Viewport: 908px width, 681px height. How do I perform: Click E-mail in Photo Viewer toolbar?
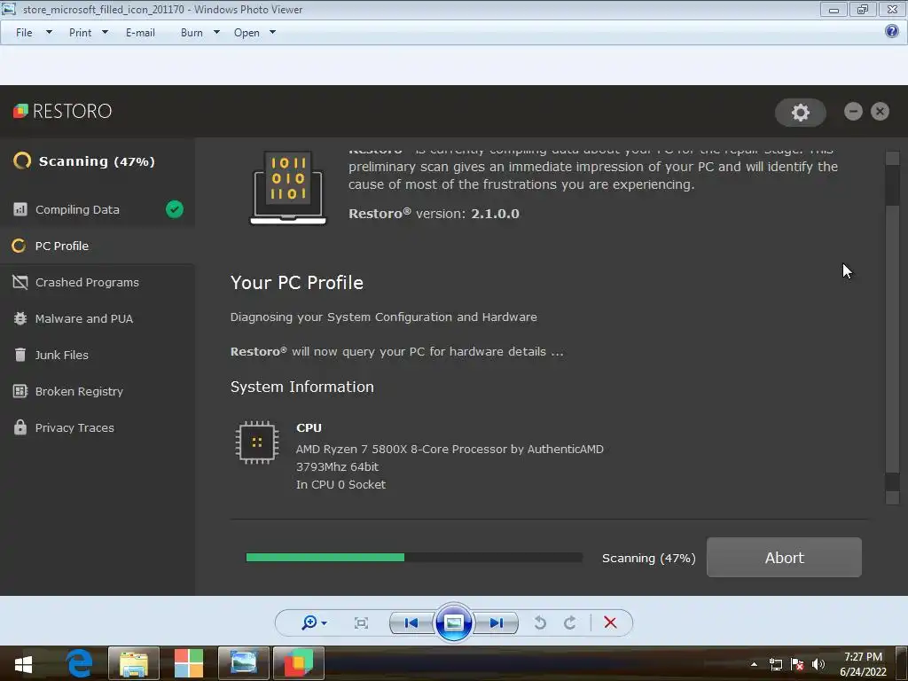coord(140,33)
